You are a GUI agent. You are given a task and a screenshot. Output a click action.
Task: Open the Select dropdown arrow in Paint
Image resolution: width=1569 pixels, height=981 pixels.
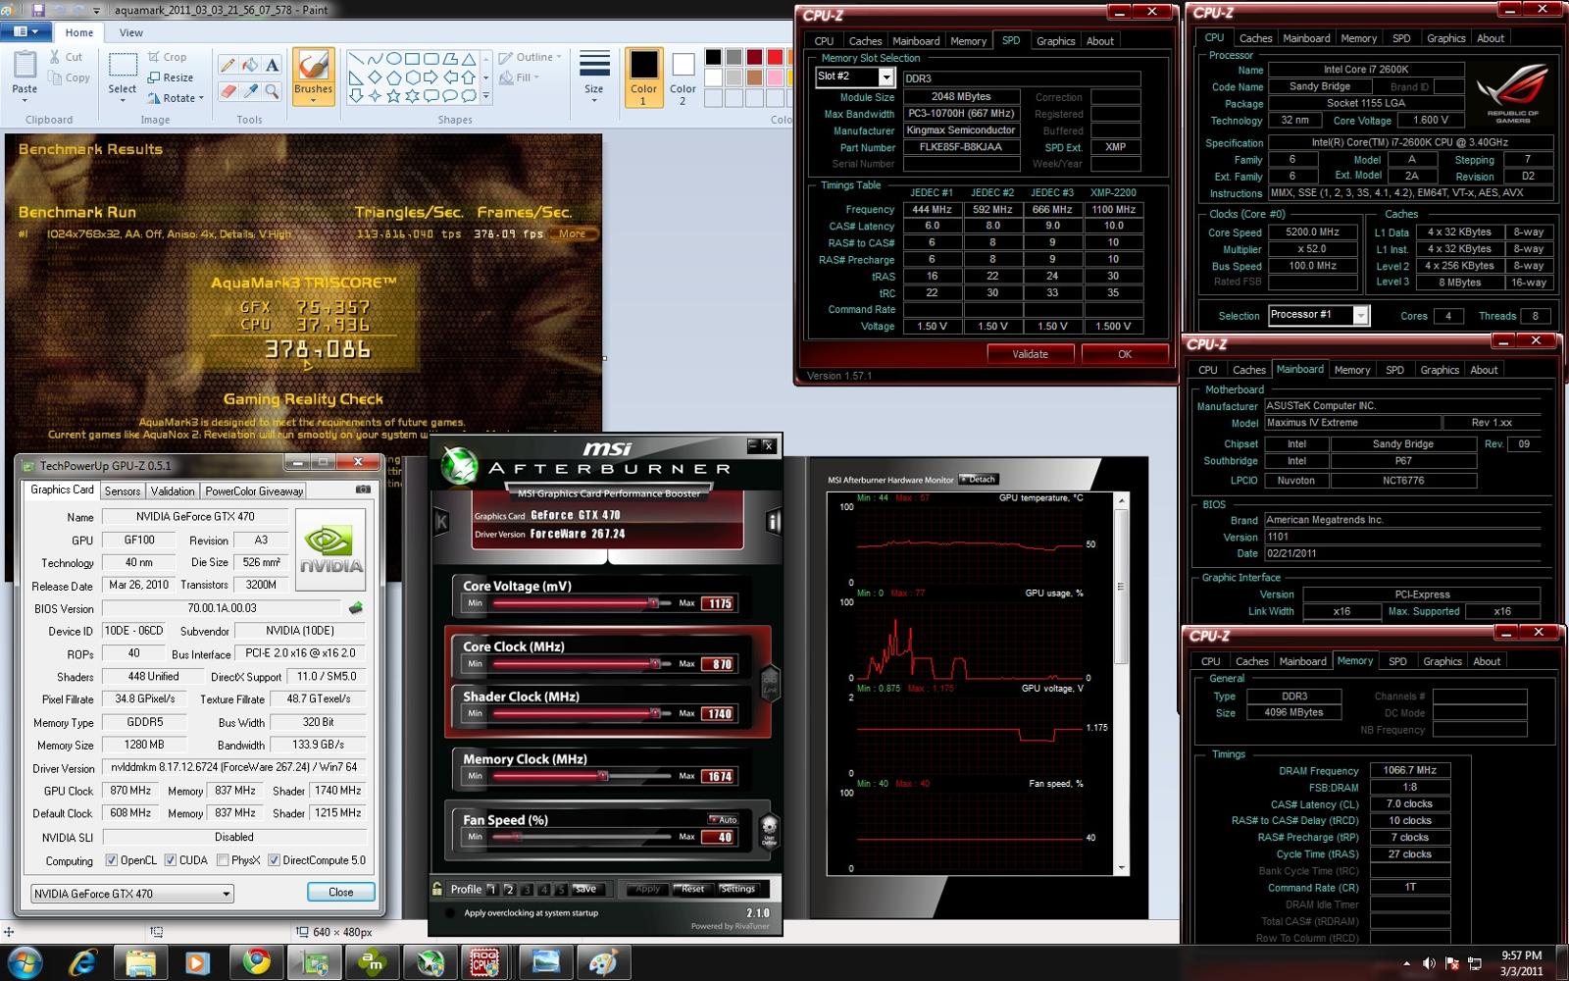pyautogui.click(x=123, y=102)
